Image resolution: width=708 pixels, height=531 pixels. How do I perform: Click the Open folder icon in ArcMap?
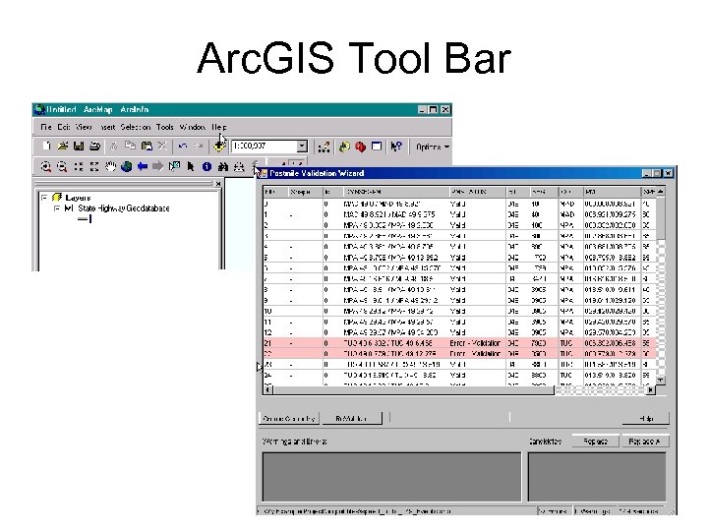click(63, 147)
